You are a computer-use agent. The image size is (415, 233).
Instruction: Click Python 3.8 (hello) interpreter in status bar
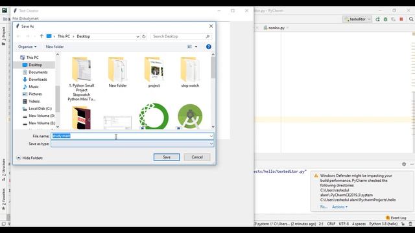pyautogui.click(x=383, y=224)
